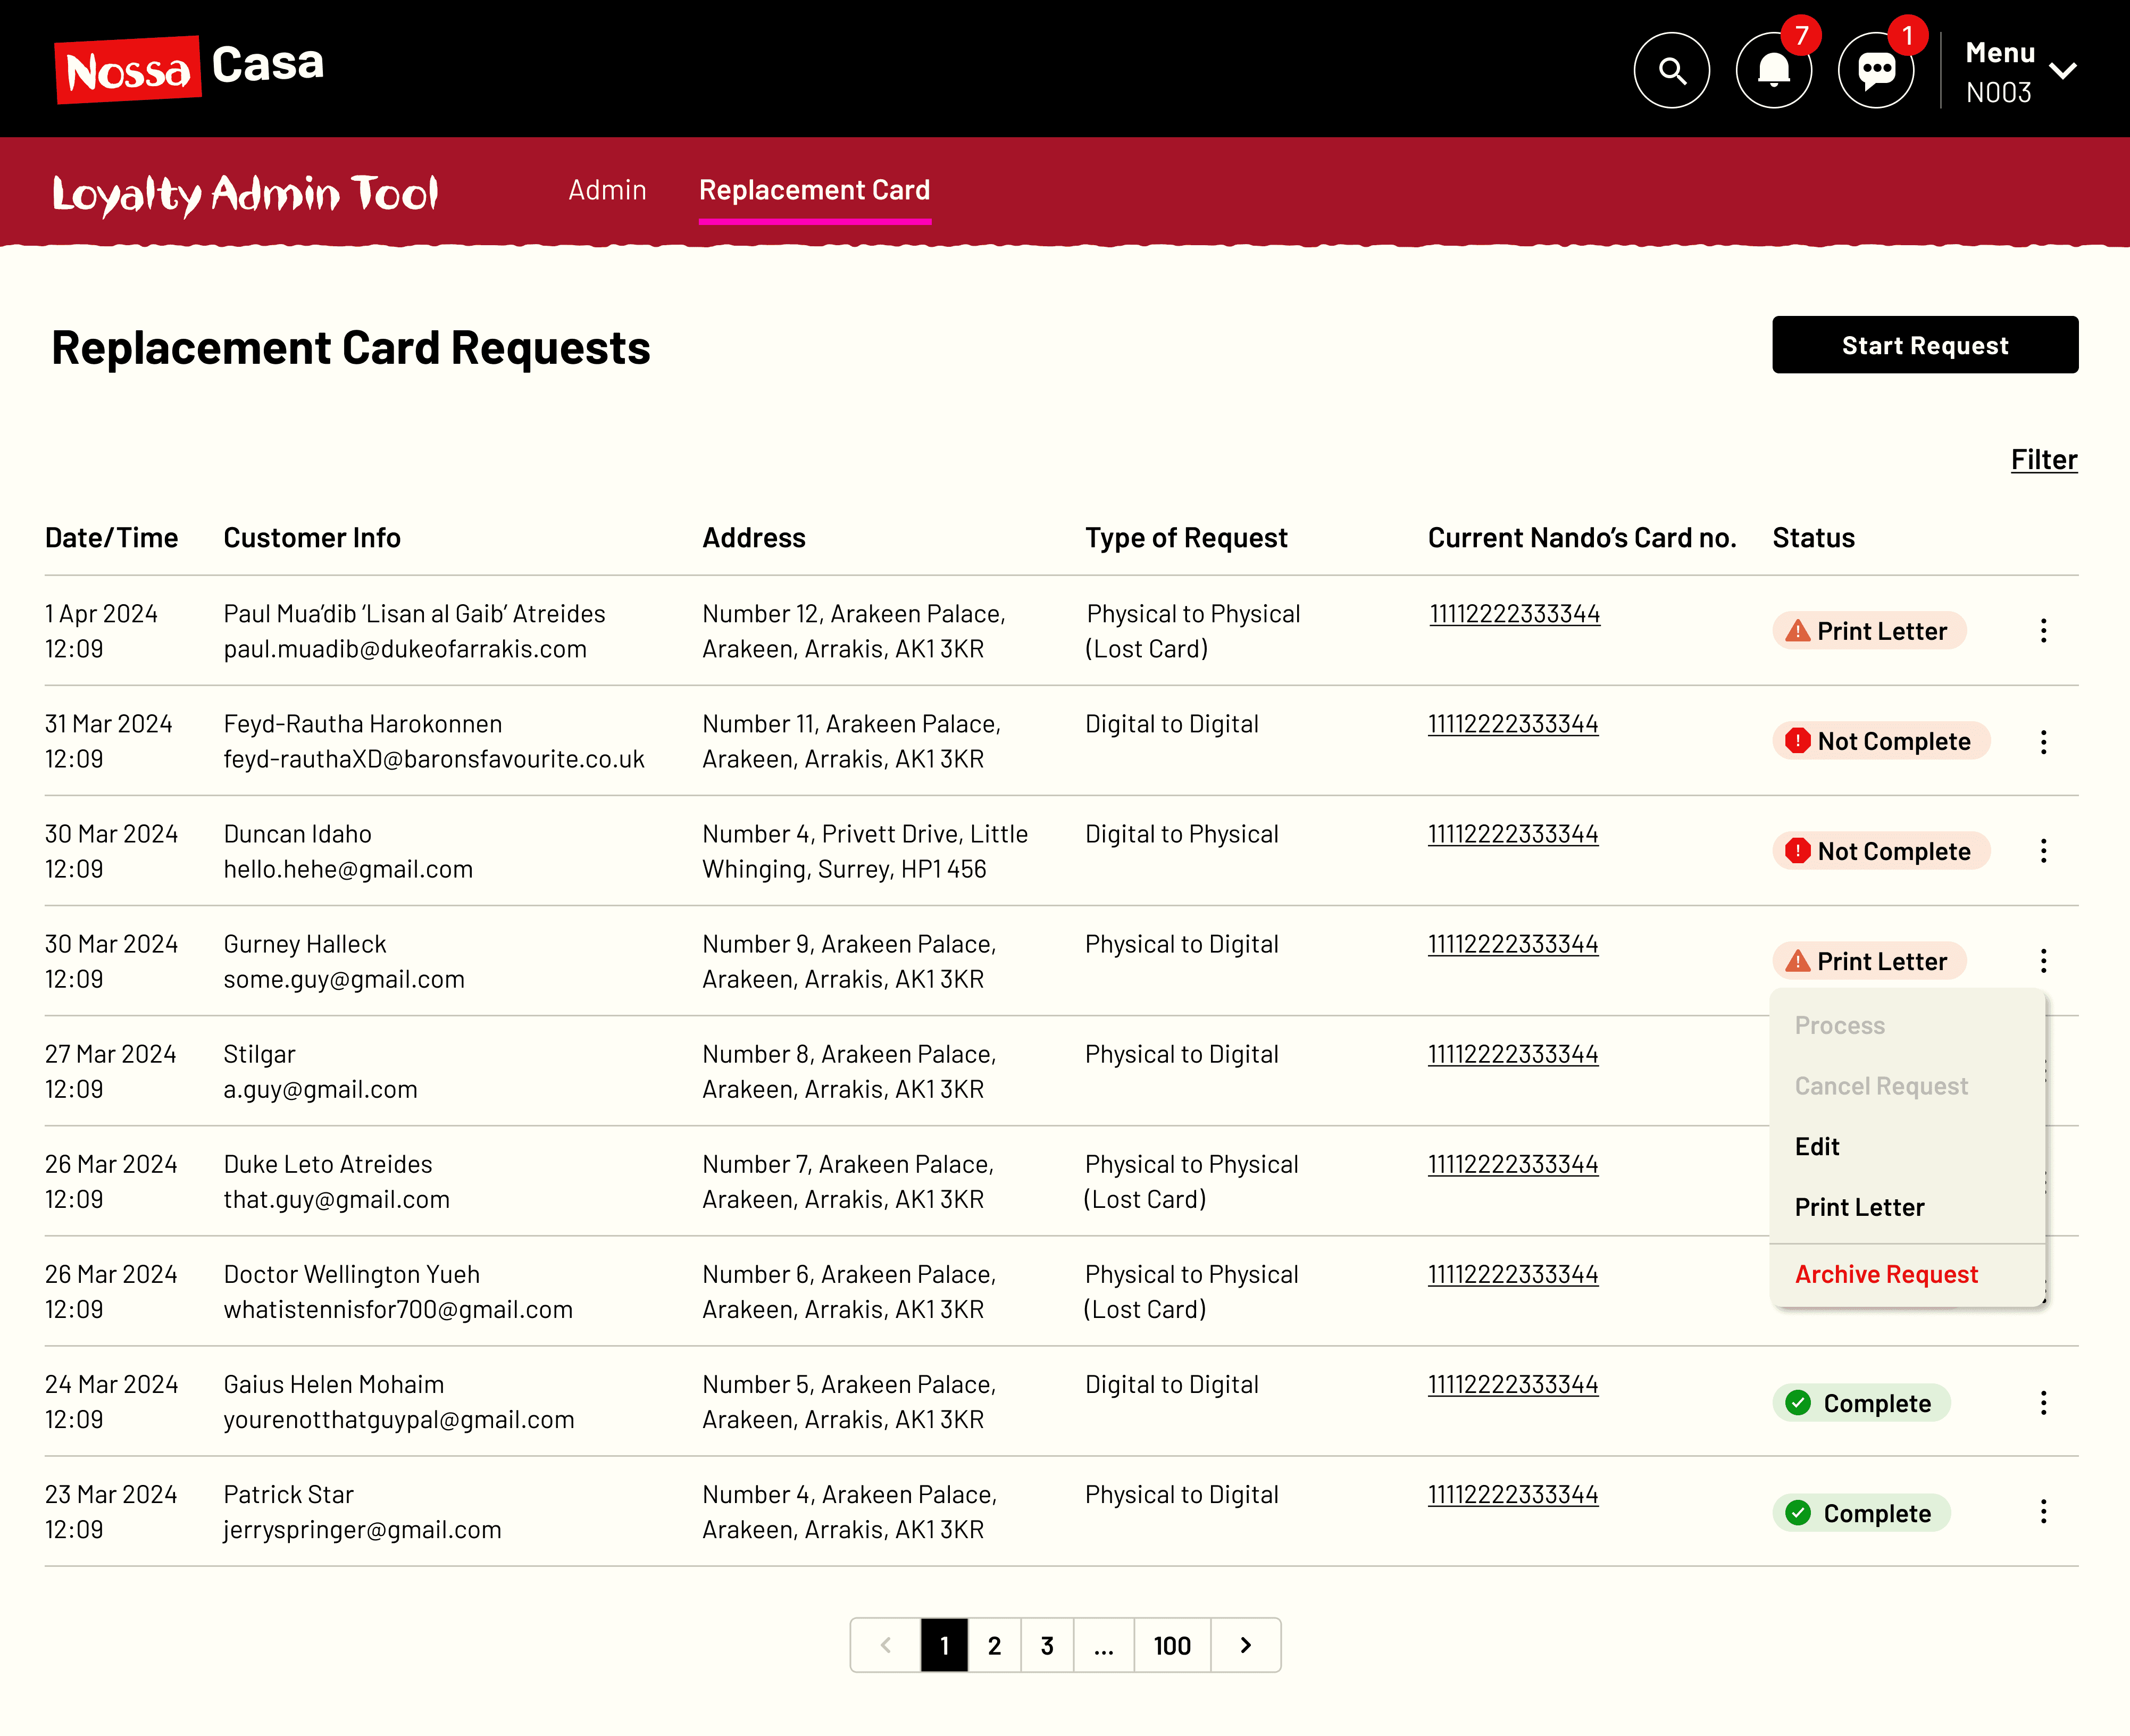Image resolution: width=2130 pixels, height=1736 pixels.
Task: Click the Customer Info column header
Action: (x=312, y=538)
